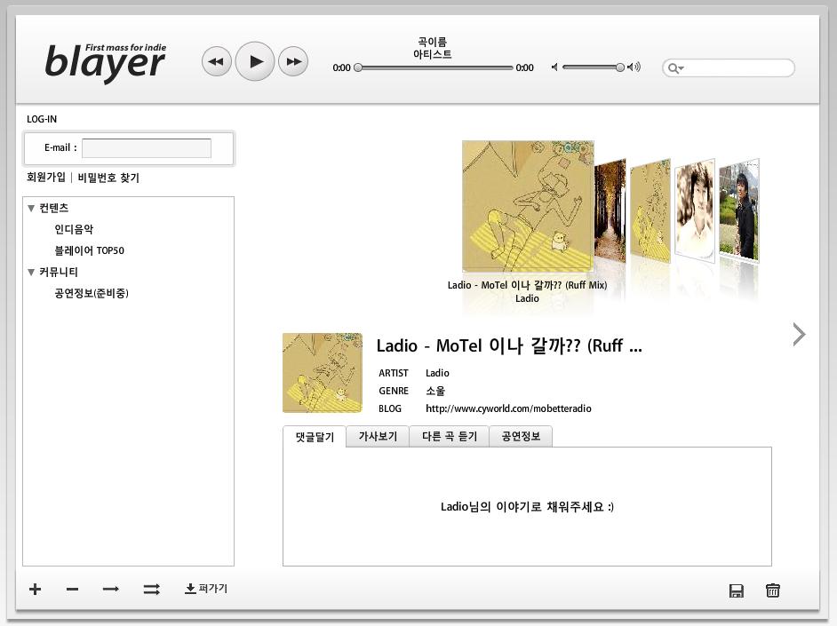
Task: Select 블레이어 TOP50 in the sidebar
Action: (x=89, y=250)
